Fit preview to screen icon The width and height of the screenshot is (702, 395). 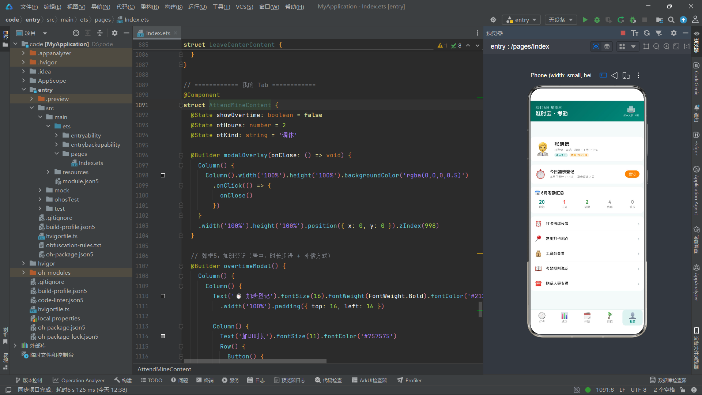pos(676,46)
